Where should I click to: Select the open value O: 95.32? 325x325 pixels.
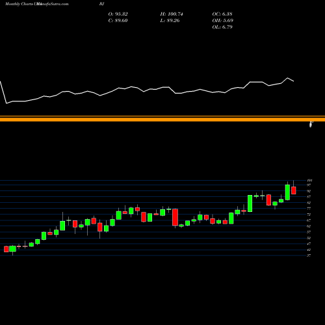pos(118,14)
